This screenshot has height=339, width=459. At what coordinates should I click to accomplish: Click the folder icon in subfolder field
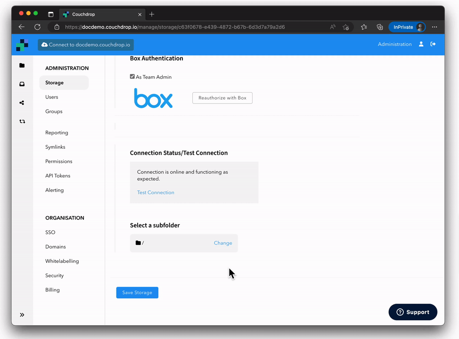point(138,243)
